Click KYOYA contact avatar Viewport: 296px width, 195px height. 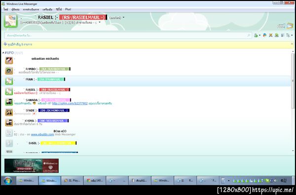[x=9, y=122]
